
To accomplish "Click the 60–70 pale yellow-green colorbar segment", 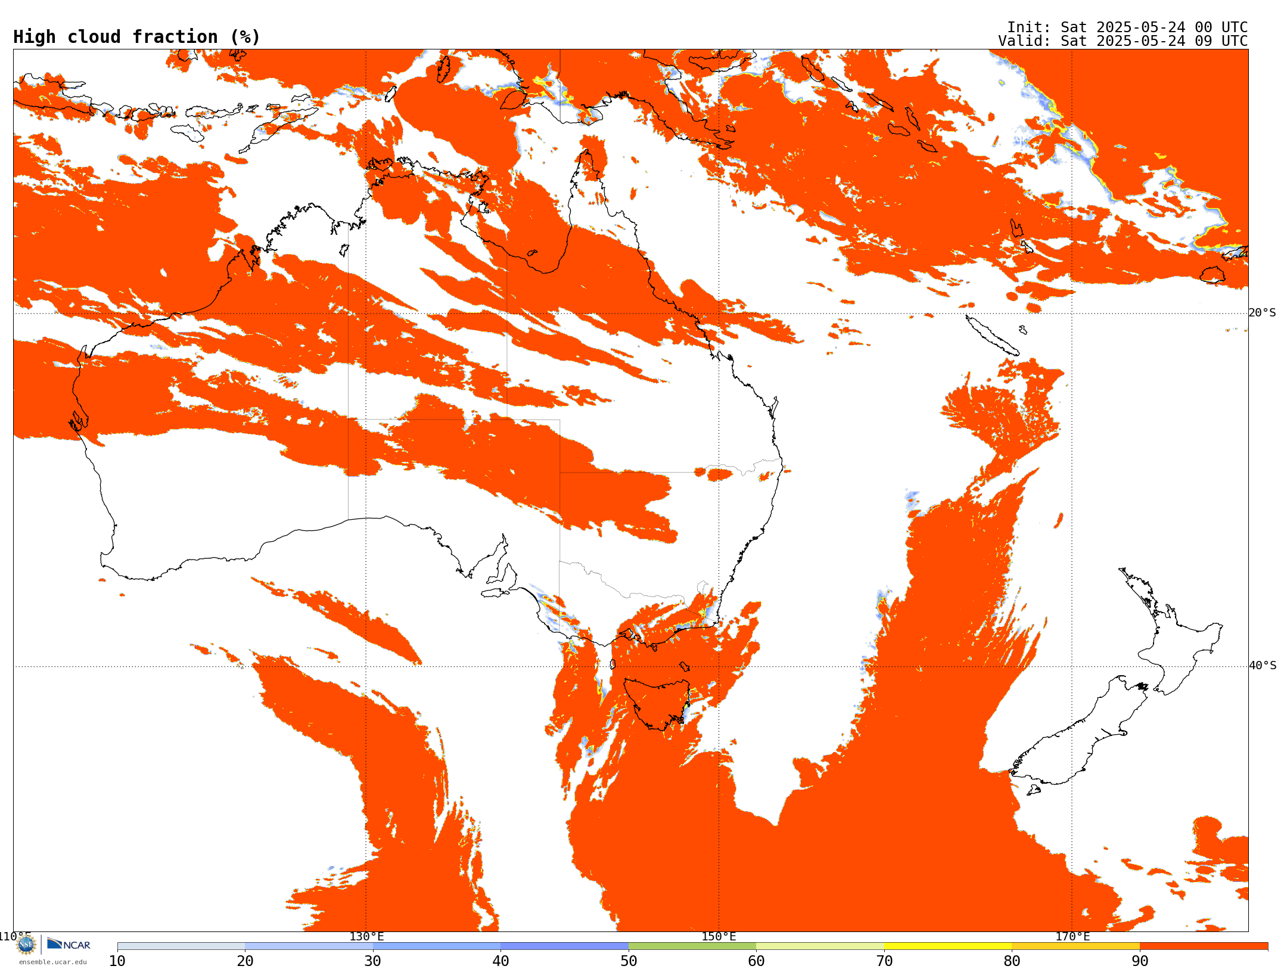I will coord(820,946).
